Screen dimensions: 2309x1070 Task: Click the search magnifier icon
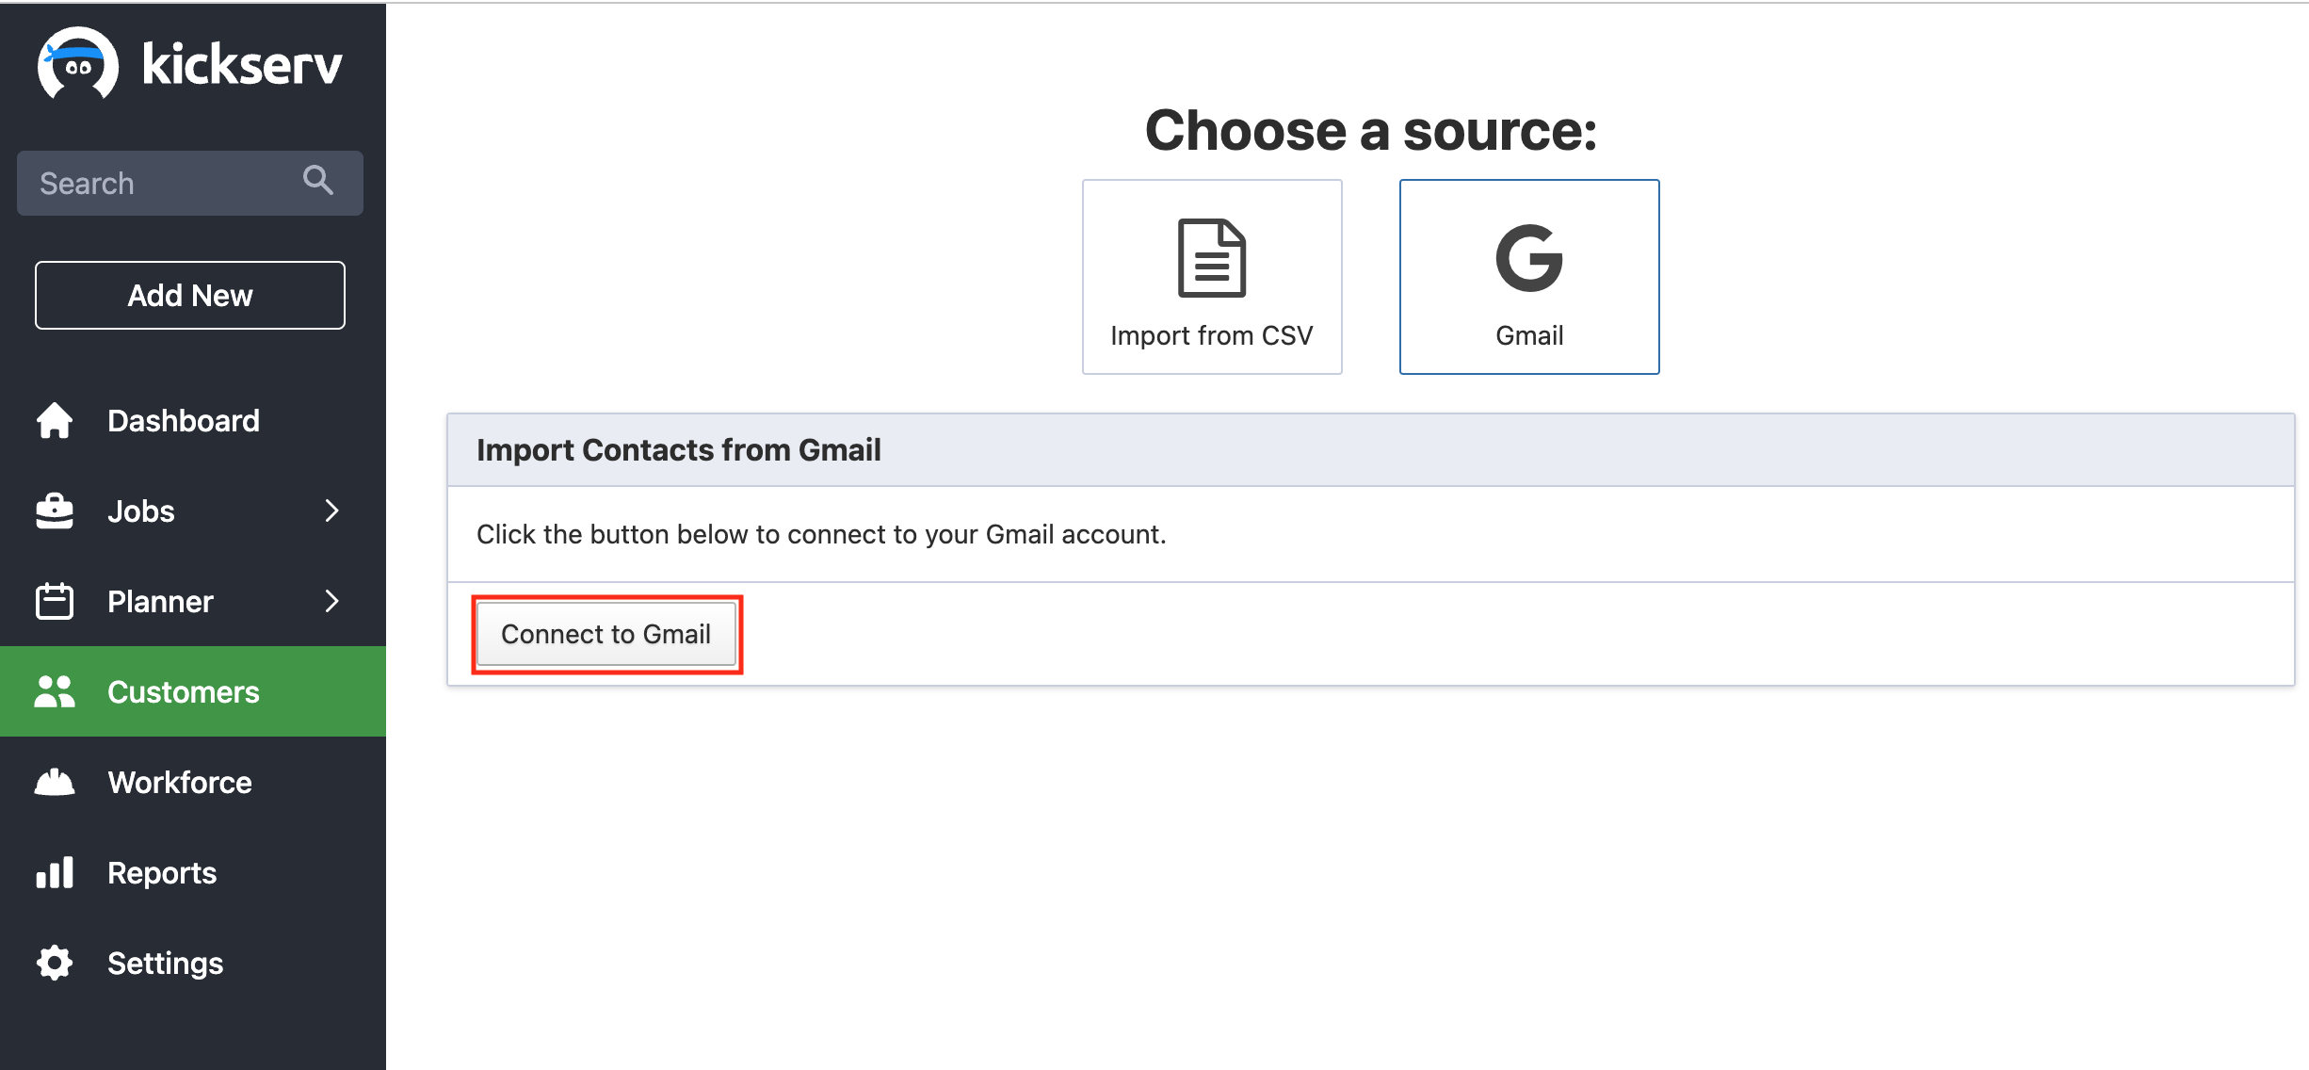coord(318,180)
